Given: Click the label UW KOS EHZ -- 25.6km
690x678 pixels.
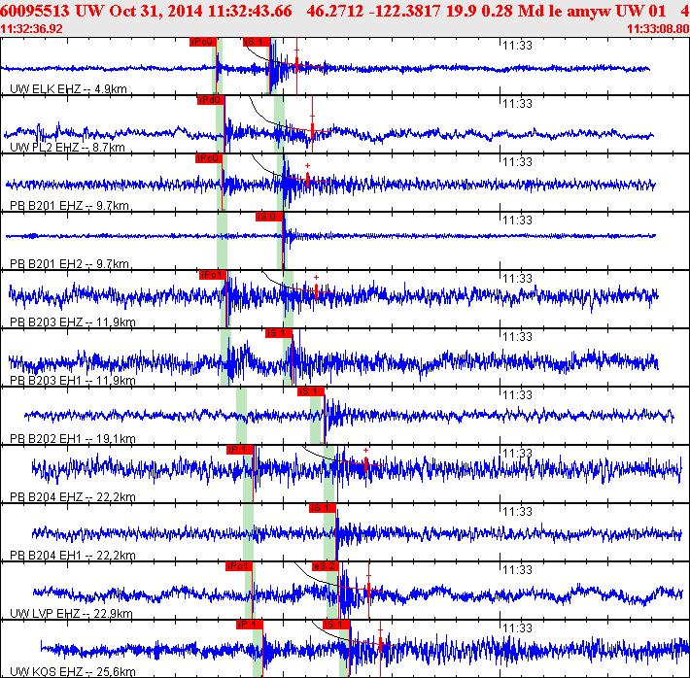Looking at the screenshot, I should click(73, 672).
